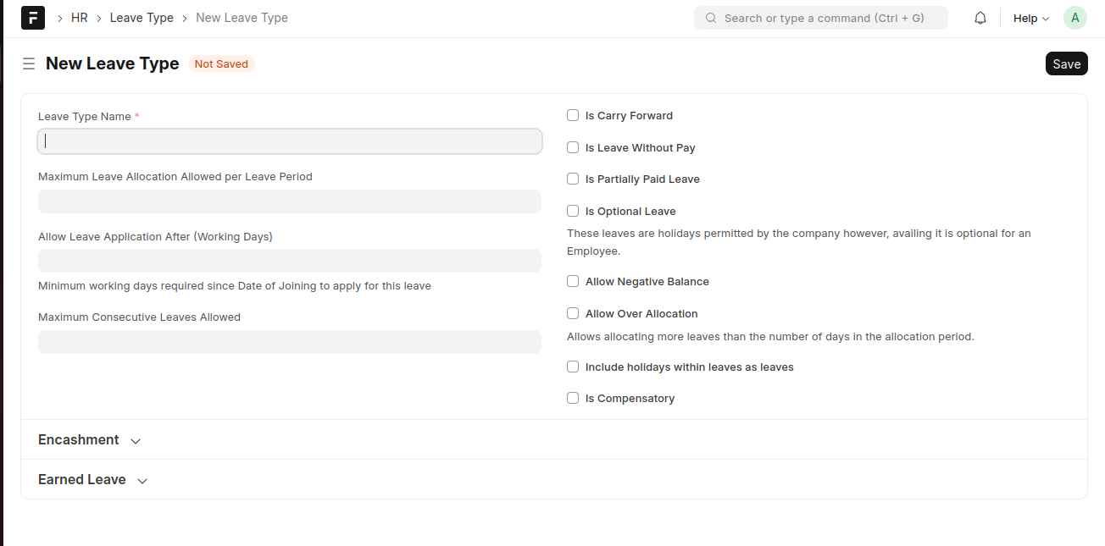Click the Save button

coord(1066,63)
